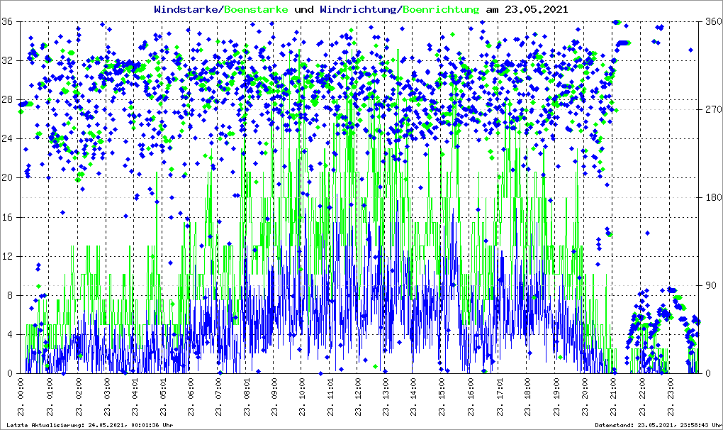Click the date 23.05.2021 in the title
This screenshot has width=723, height=430.
click(x=535, y=9)
